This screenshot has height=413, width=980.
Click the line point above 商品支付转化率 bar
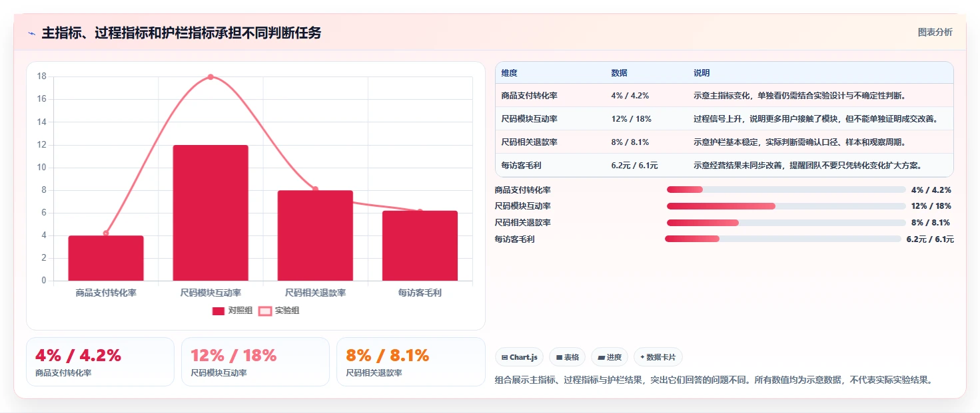pyautogui.click(x=106, y=233)
